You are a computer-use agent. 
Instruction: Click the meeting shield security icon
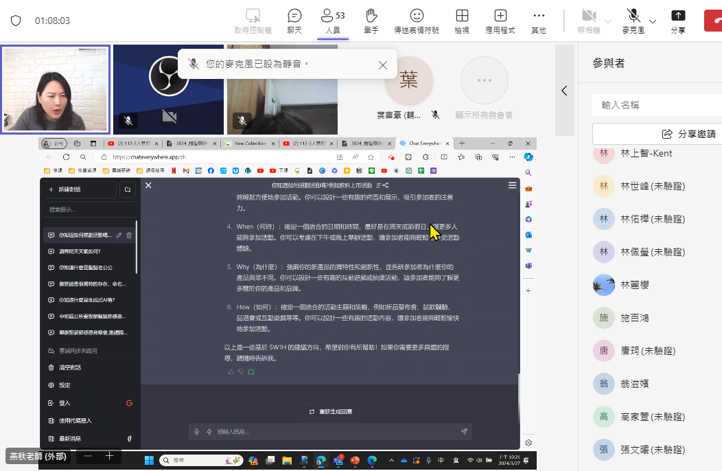tap(16, 21)
